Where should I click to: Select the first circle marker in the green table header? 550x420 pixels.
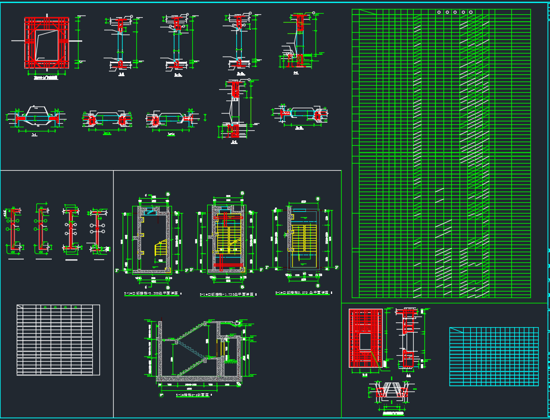coord(439,12)
